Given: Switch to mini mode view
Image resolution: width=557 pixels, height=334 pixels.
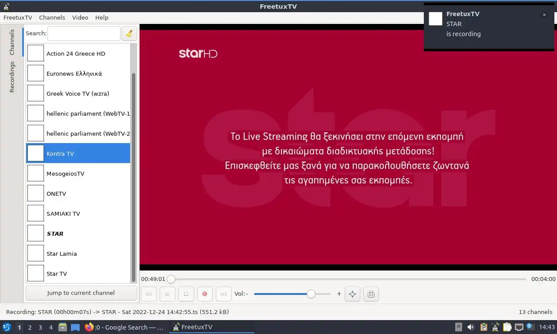Looking at the screenshot, I should pyautogui.click(x=371, y=294).
